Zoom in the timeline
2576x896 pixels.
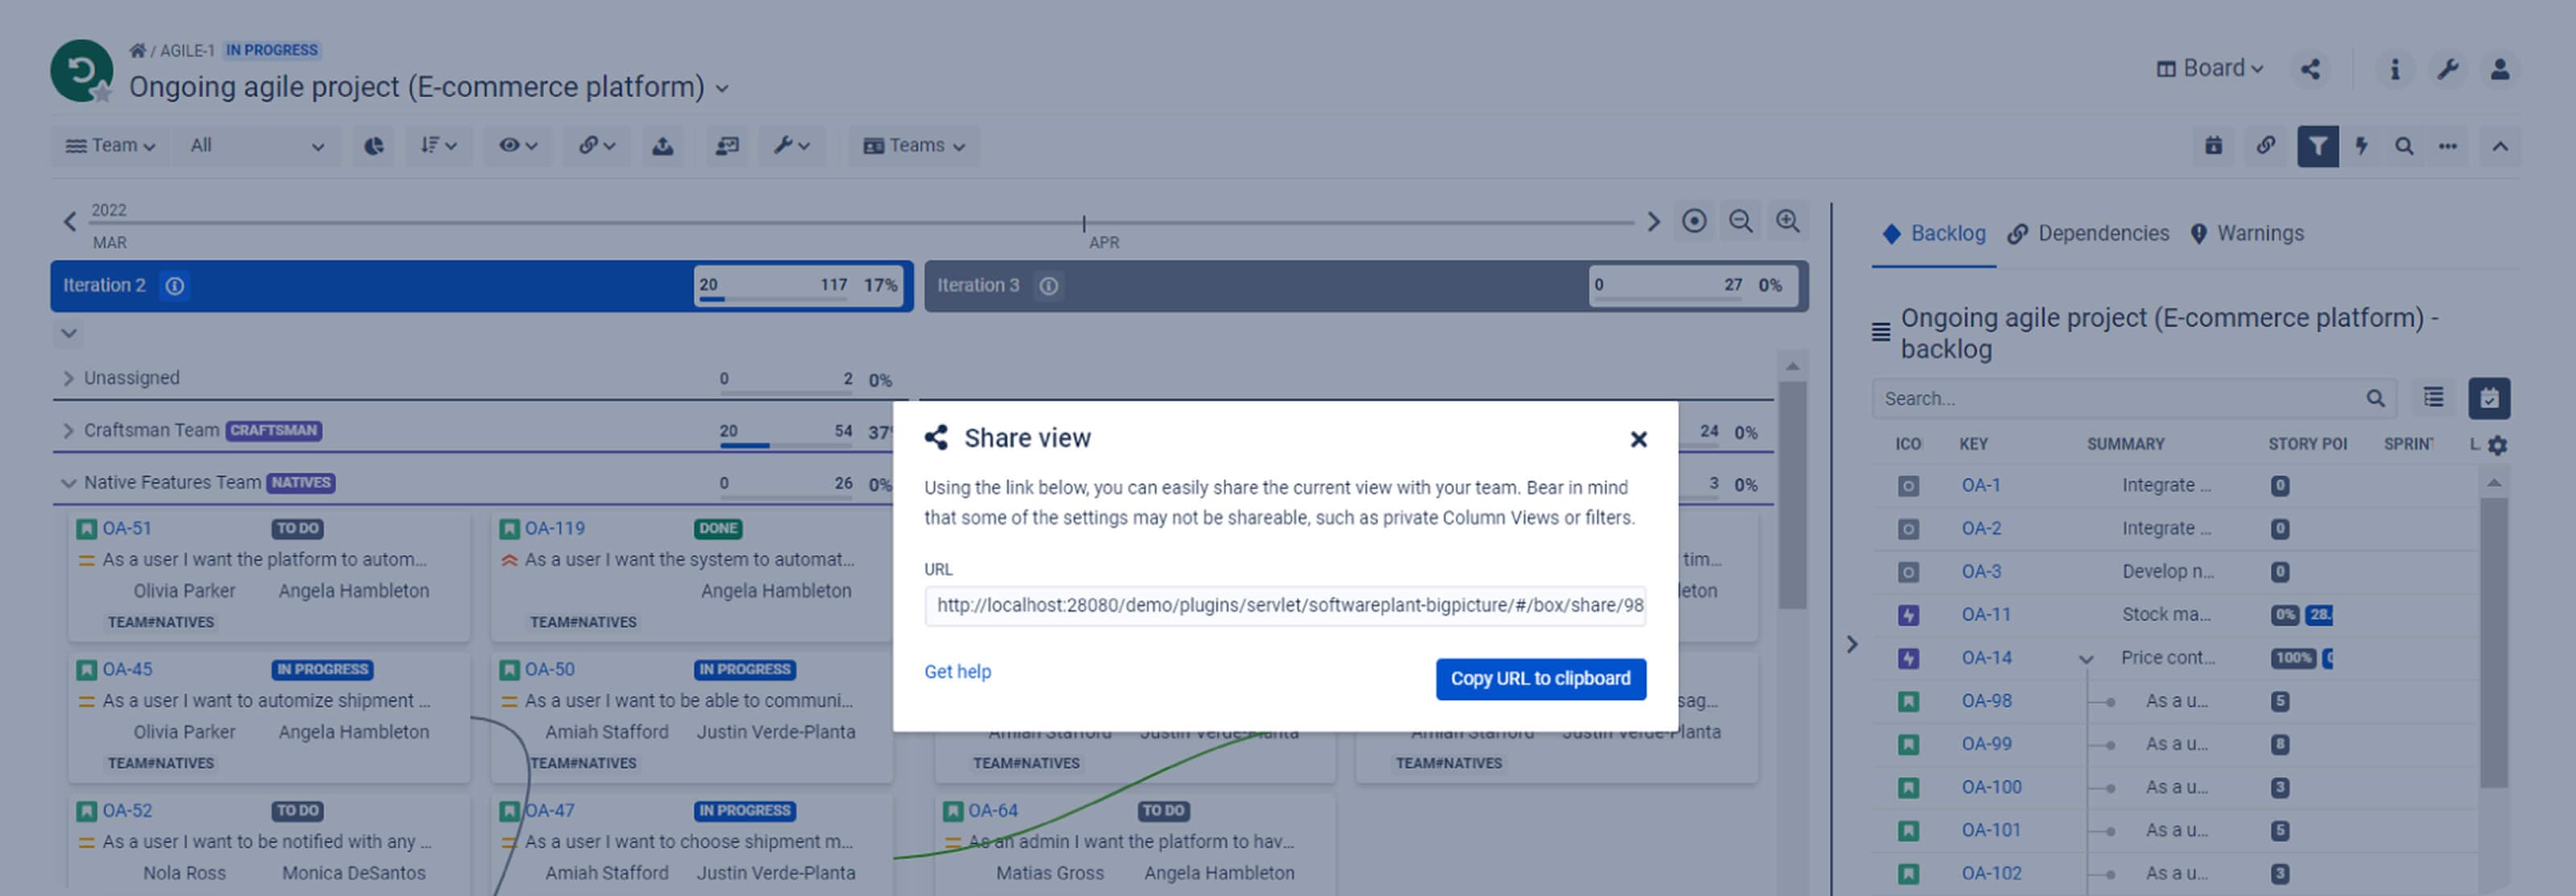coord(1787,220)
